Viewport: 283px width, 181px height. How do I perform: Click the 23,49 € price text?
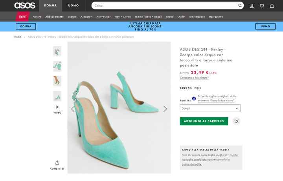click(200, 73)
